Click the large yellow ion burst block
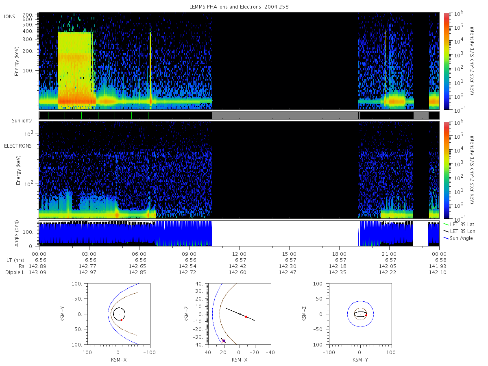Image resolution: width=488 pixels, height=366 pixels. [x=75, y=70]
